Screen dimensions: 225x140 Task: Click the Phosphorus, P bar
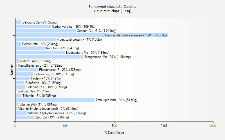pyautogui.click(x=27, y=70)
